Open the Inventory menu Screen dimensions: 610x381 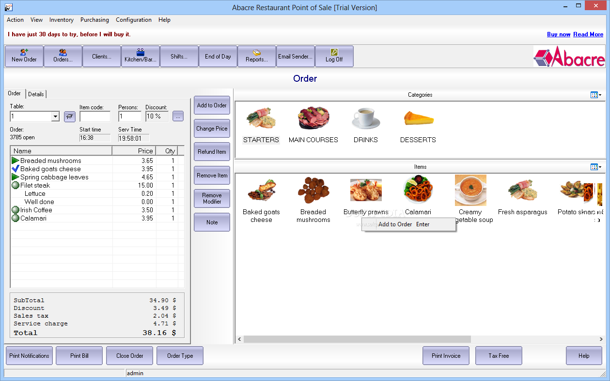click(x=62, y=20)
